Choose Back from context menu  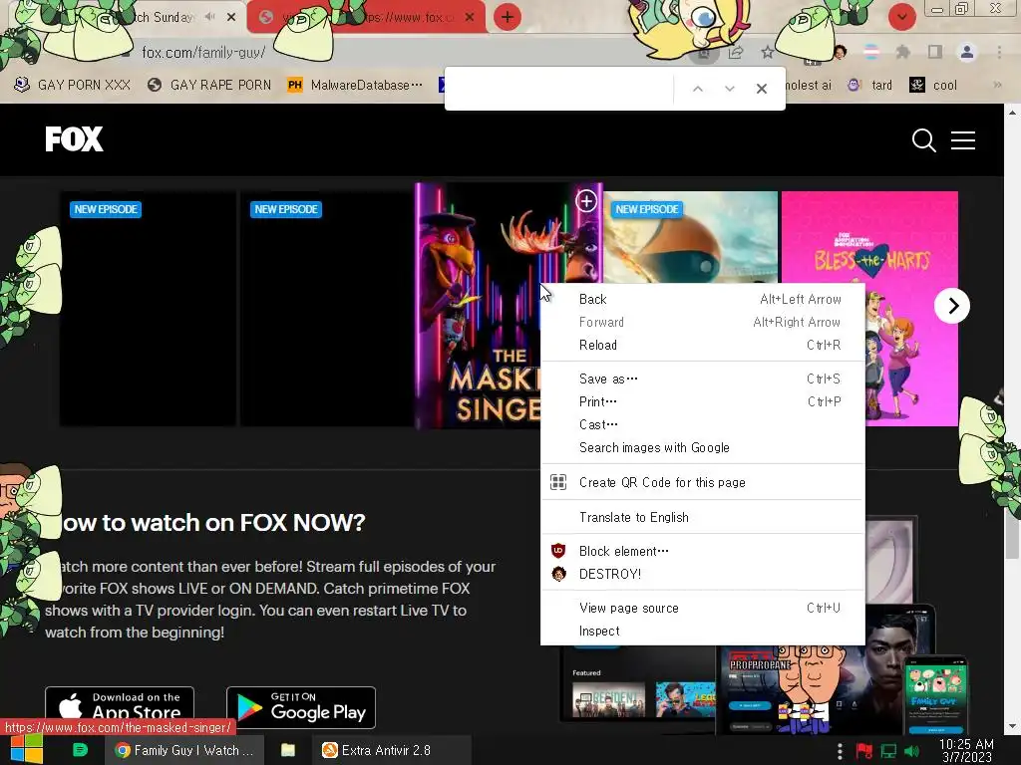pos(703,299)
